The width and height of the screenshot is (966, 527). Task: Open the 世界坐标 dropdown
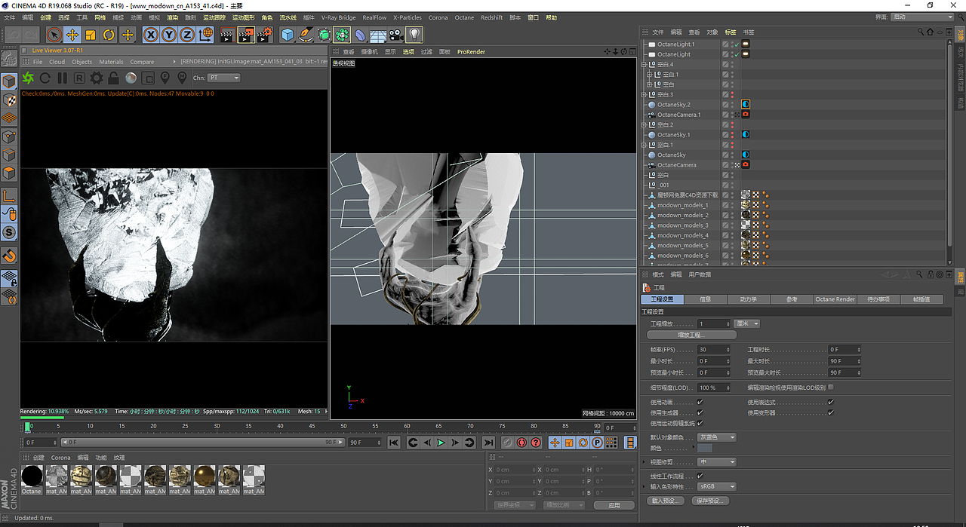(515, 505)
